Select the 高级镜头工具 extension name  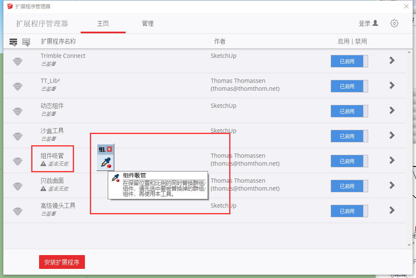pos(58,206)
